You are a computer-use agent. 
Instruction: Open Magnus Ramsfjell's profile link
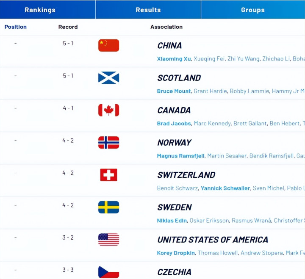[180, 156]
